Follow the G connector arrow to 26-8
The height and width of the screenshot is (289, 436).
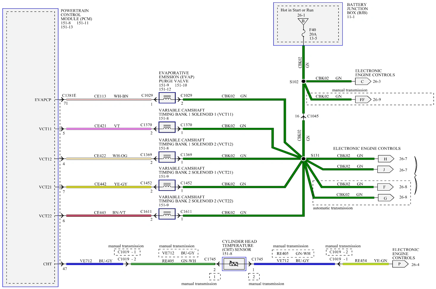(386, 198)
